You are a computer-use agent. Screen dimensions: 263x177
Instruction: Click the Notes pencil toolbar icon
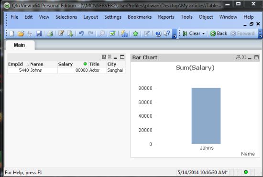tap(147, 33)
